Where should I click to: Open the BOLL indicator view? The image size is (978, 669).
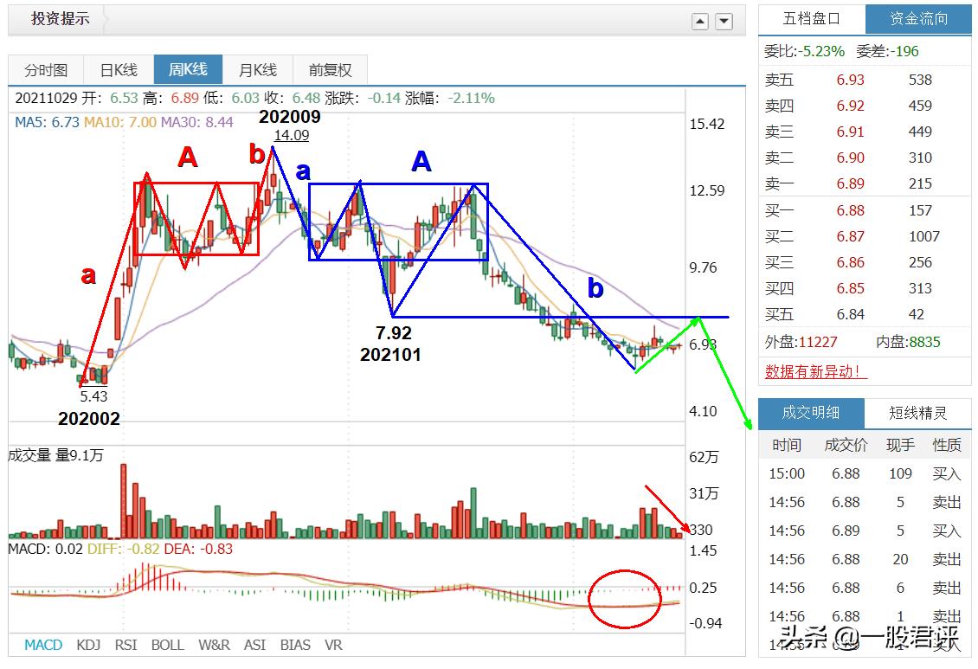168,645
